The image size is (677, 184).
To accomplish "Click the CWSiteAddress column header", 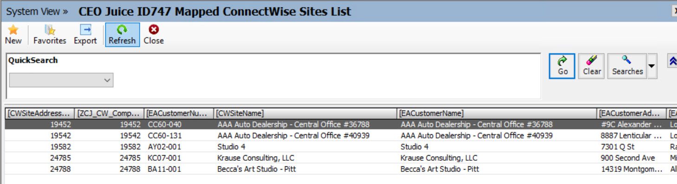I will pyautogui.click(x=39, y=113).
